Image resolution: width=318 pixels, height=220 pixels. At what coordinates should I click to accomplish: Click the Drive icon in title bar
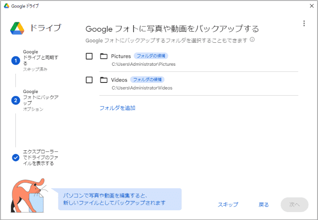point(7,6)
